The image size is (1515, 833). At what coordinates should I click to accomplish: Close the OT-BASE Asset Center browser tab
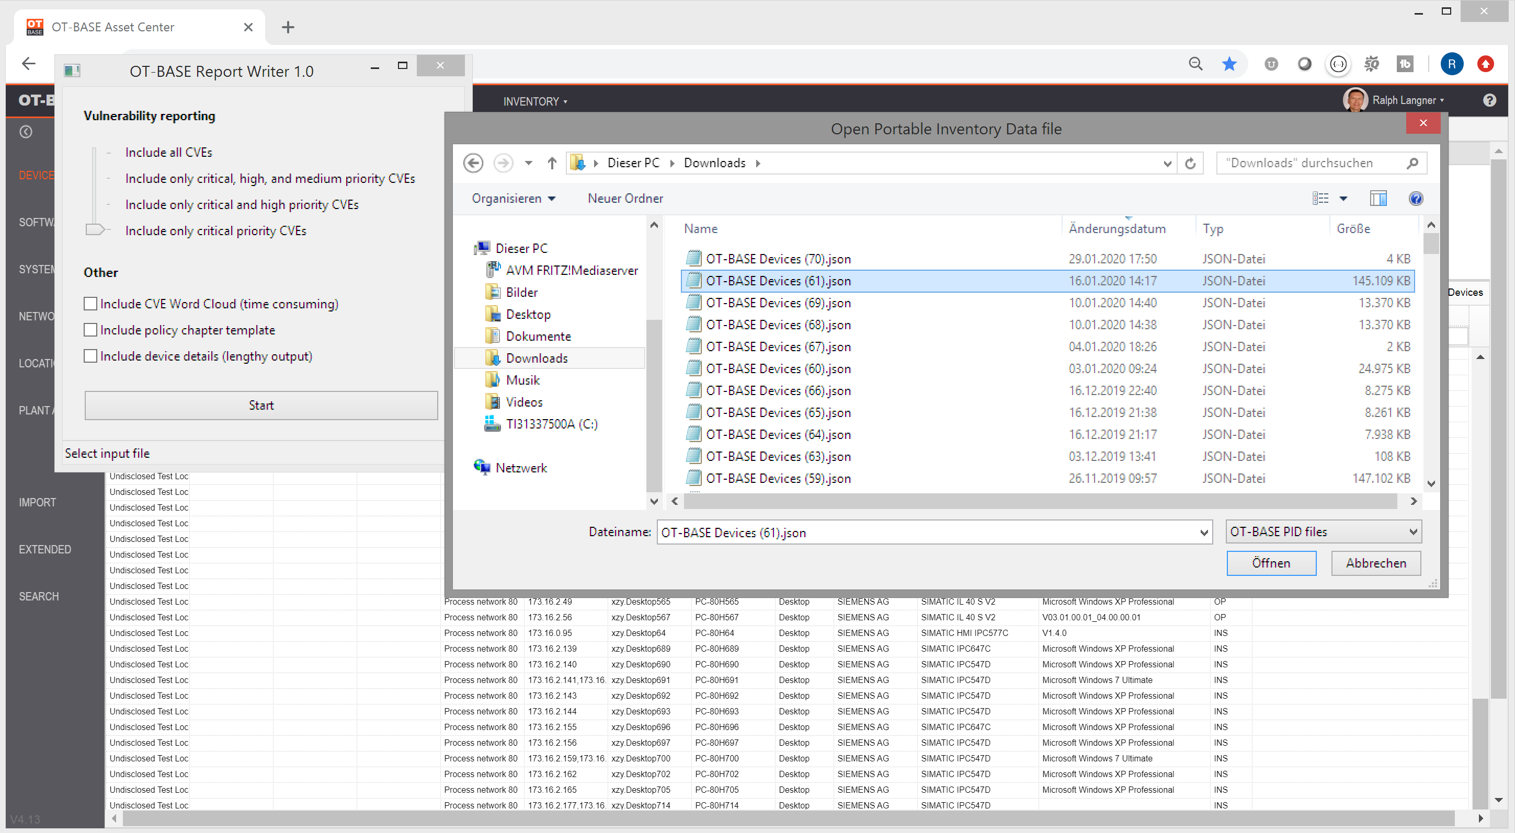(x=248, y=27)
